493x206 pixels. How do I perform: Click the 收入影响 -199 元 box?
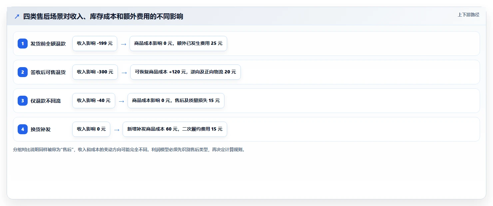click(x=95, y=44)
